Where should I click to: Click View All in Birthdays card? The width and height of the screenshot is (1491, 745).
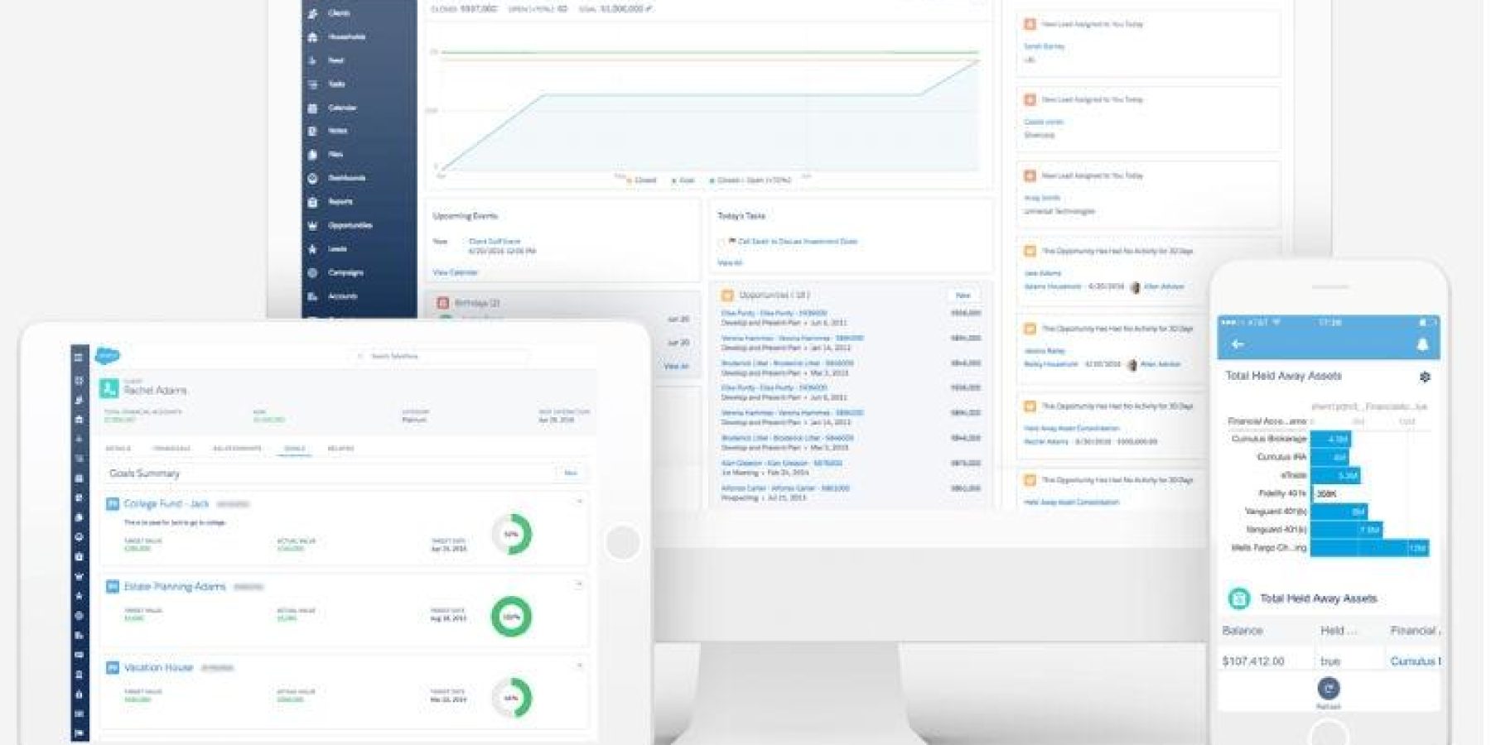click(676, 366)
